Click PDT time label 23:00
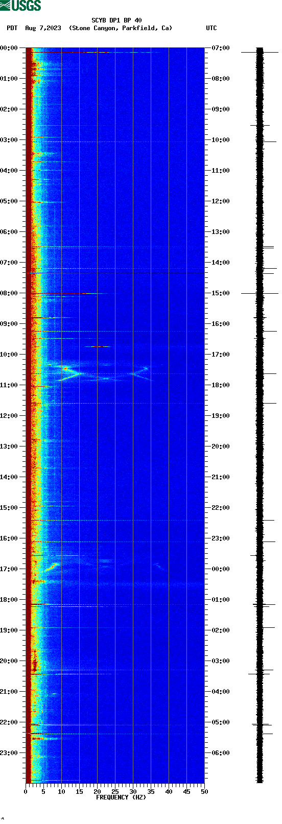The height and width of the screenshot is (824, 282). 9,753
